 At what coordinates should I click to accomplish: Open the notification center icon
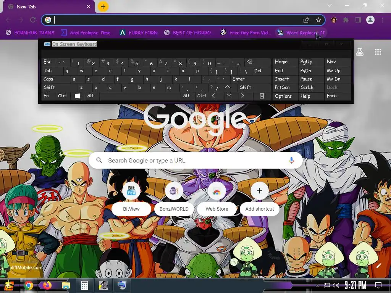tap(378, 285)
